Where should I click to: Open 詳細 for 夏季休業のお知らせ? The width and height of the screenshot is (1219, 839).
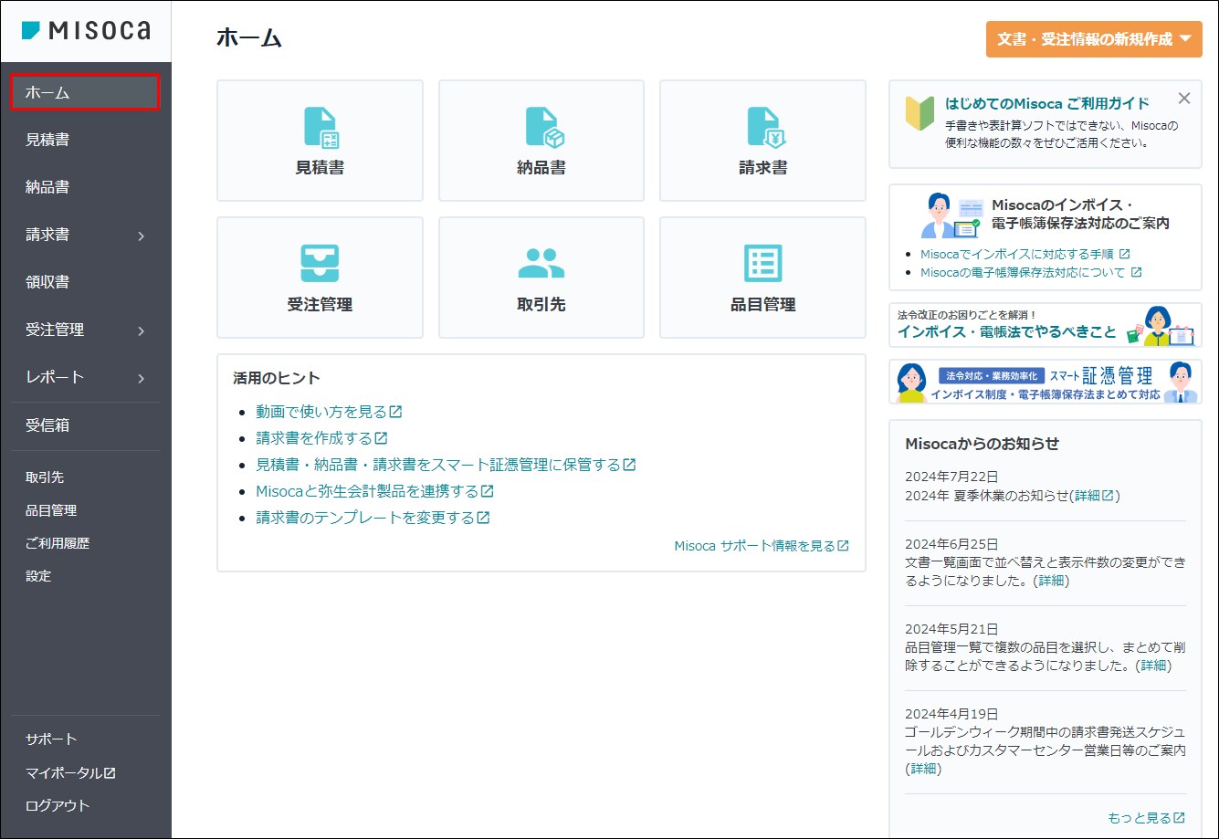pyautogui.click(x=1094, y=496)
